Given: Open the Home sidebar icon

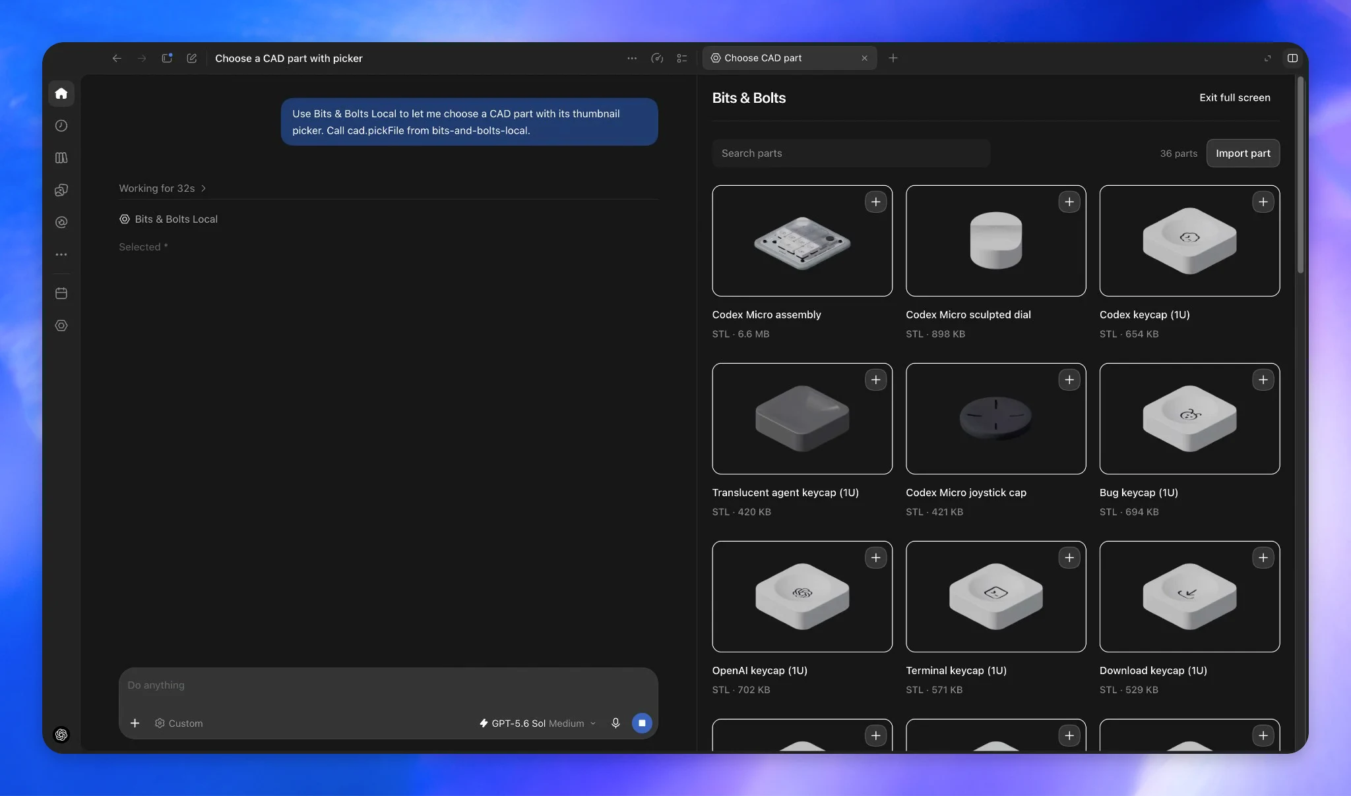Looking at the screenshot, I should [x=61, y=94].
